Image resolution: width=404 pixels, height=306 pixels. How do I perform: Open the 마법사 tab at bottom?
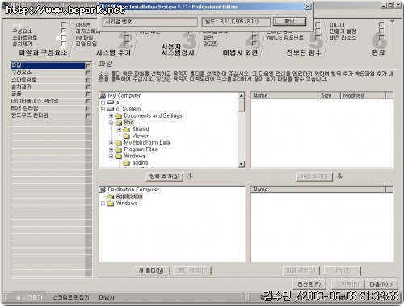click(107, 297)
